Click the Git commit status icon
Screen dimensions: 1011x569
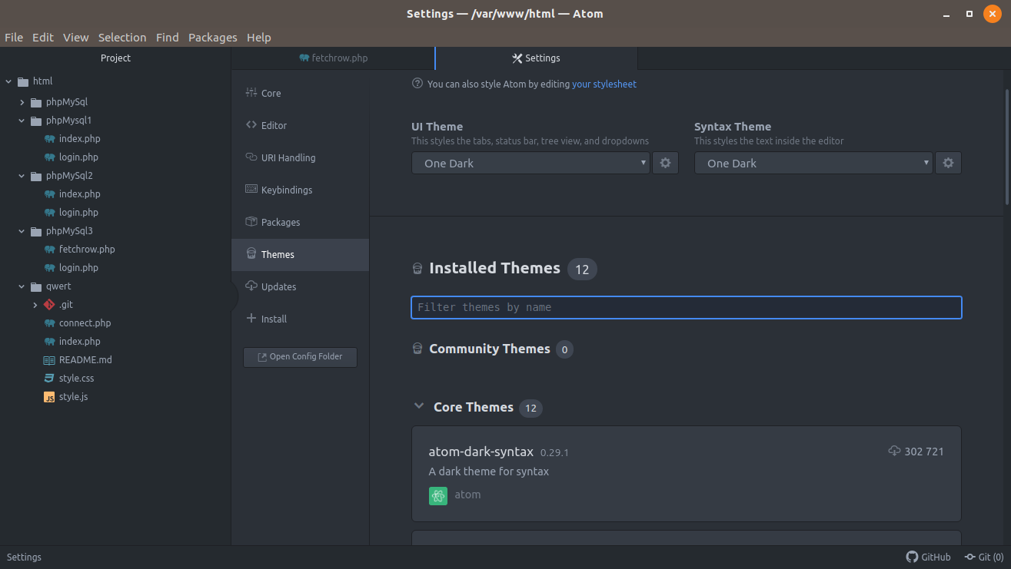pyautogui.click(x=971, y=557)
